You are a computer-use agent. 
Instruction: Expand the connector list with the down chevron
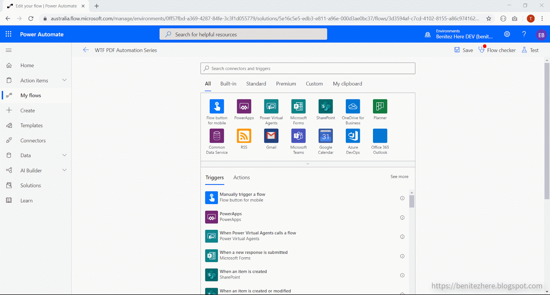coord(308,164)
